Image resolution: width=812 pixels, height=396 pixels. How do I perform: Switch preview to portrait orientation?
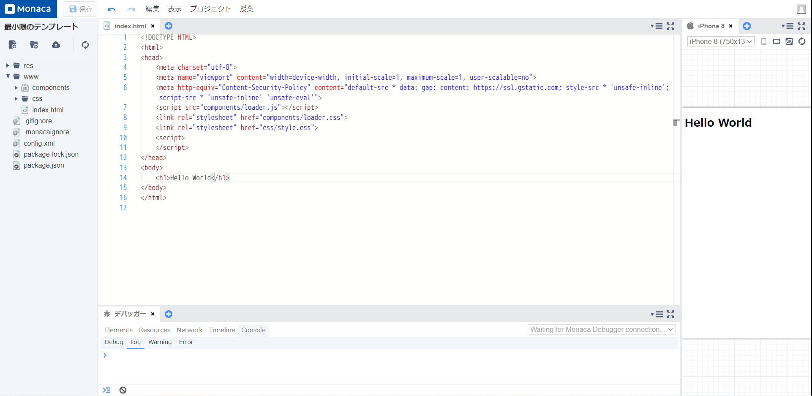tap(764, 41)
